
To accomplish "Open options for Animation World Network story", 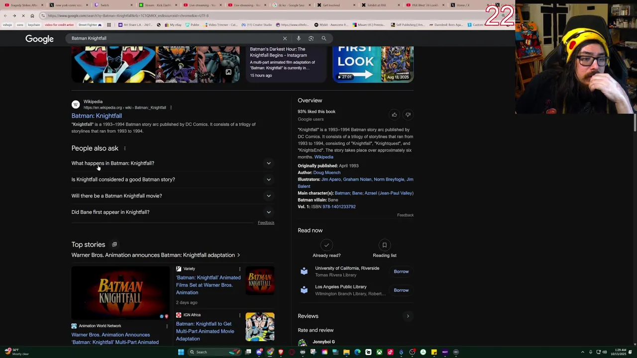I will tap(167, 326).
